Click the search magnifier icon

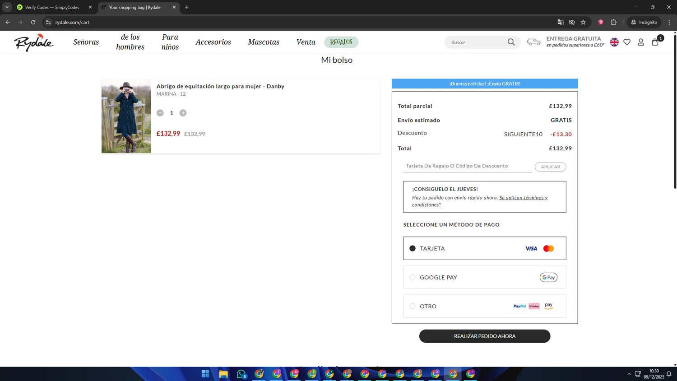click(x=511, y=42)
